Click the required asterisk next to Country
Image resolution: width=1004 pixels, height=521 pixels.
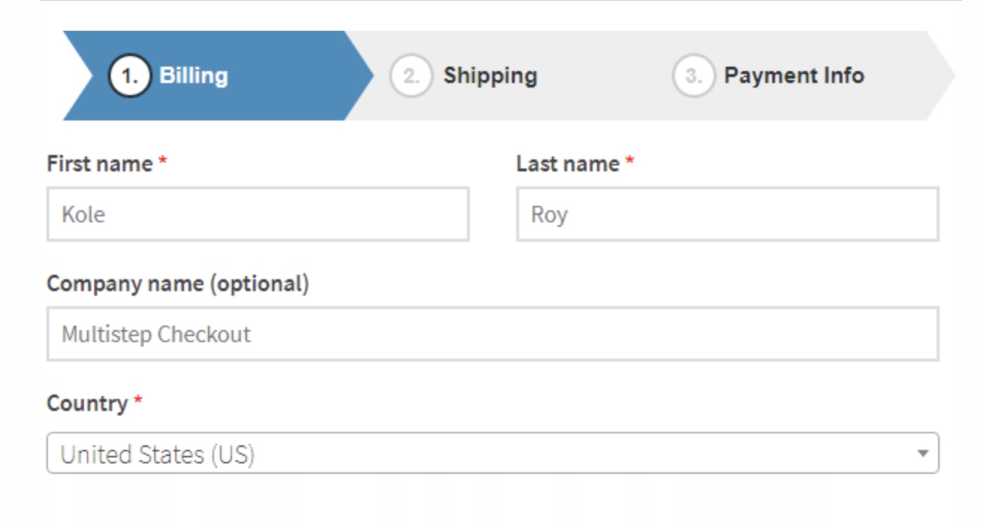click(138, 402)
